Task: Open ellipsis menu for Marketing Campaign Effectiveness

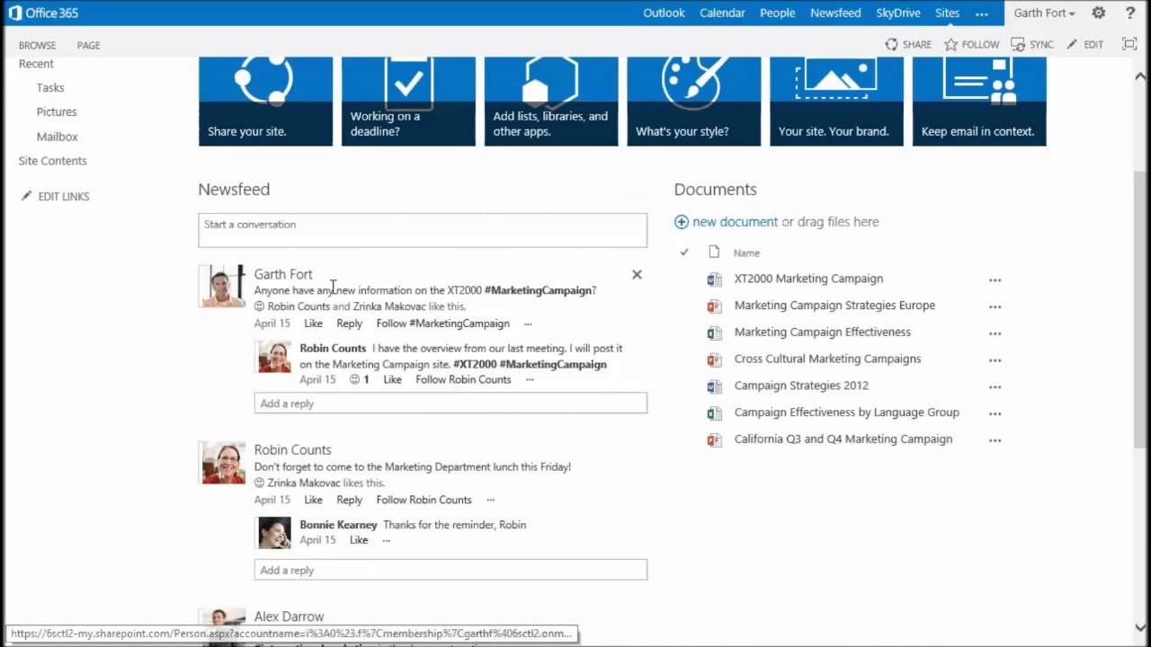Action: [995, 333]
